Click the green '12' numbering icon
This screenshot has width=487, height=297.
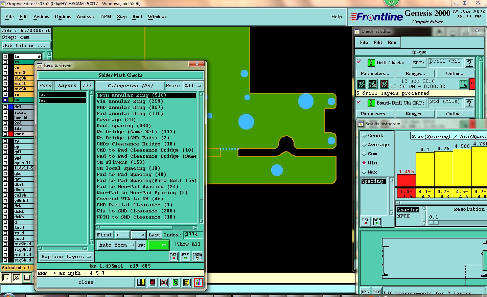pos(176,282)
